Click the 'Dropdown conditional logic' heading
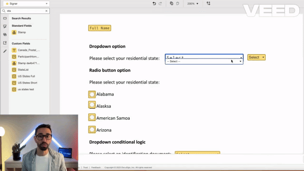 pos(117,142)
